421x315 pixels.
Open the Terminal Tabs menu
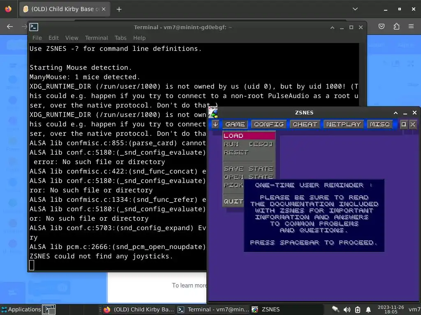120,38
